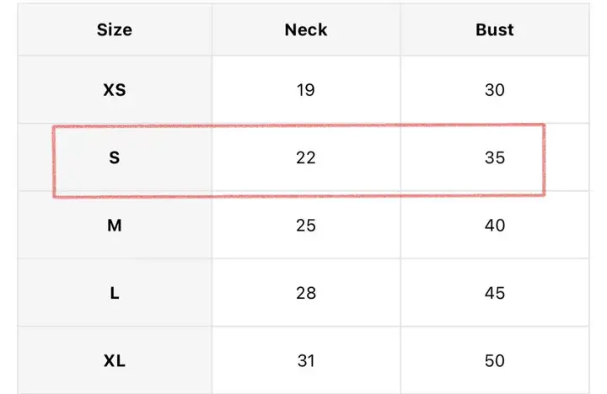Screen dimensions: 607x394
Task: Click the red highlight box left edge
Action: pyautogui.click(x=54, y=162)
